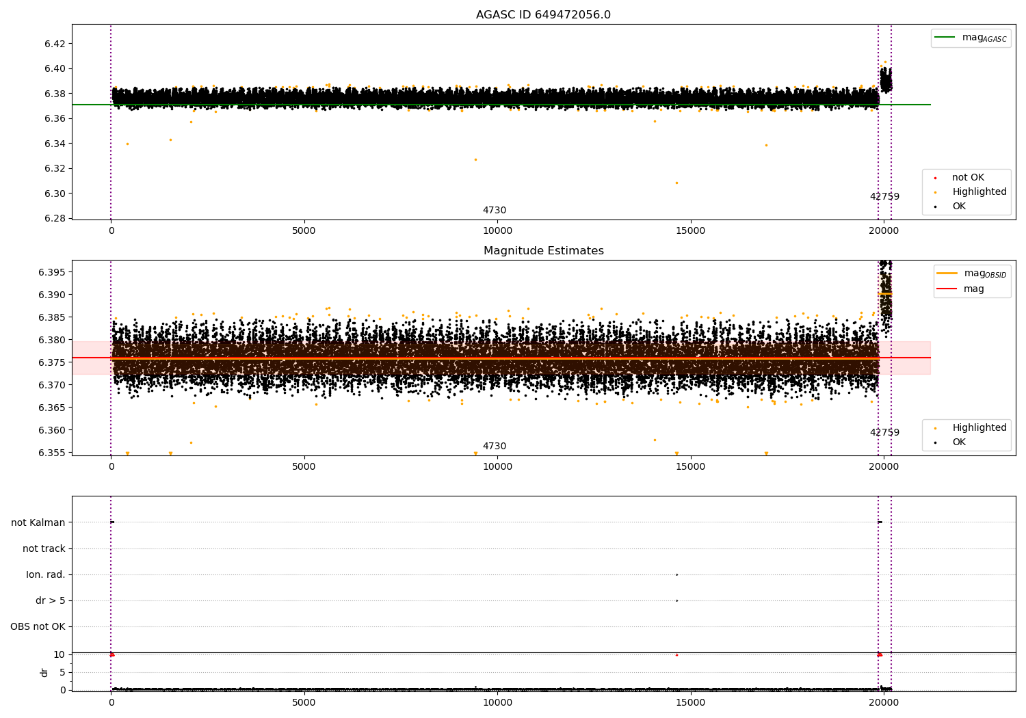The height and width of the screenshot is (718, 1026).
Task: Click the 6.360 y-axis tick label
Action: click(52, 430)
